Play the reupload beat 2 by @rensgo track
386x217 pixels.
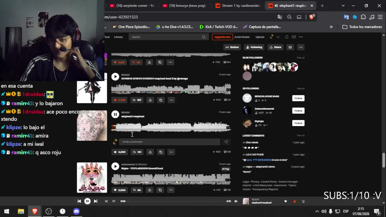pos(115,77)
